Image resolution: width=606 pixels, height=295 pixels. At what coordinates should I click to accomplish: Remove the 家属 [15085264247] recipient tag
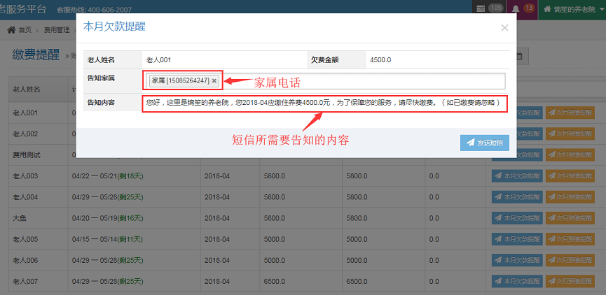click(214, 81)
